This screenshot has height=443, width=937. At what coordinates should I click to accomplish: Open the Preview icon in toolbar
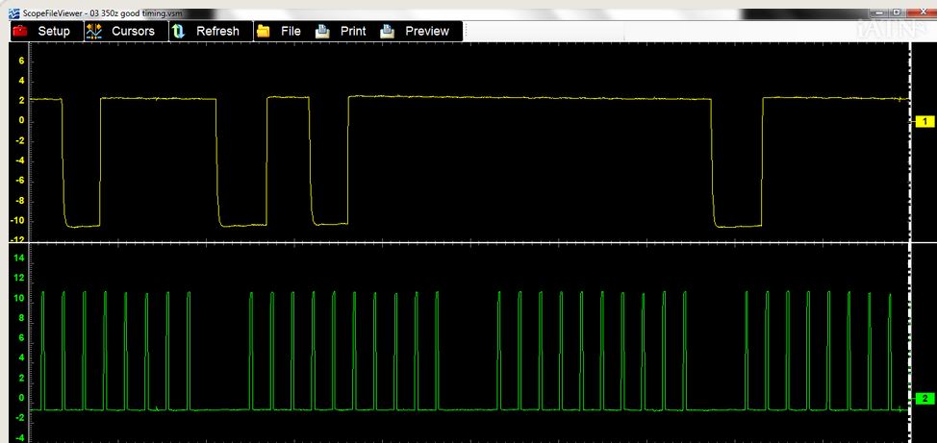pyautogui.click(x=388, y=31)
